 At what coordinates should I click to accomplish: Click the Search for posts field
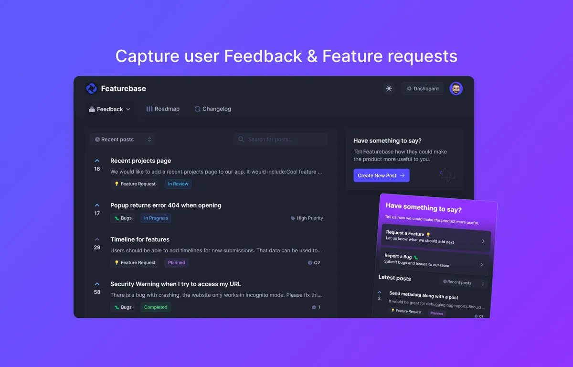click(x=281, y=140)
